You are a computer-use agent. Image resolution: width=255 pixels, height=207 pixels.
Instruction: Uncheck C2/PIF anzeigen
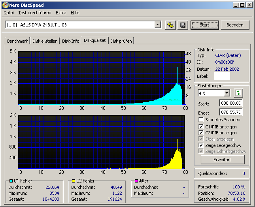click(201, 133)
